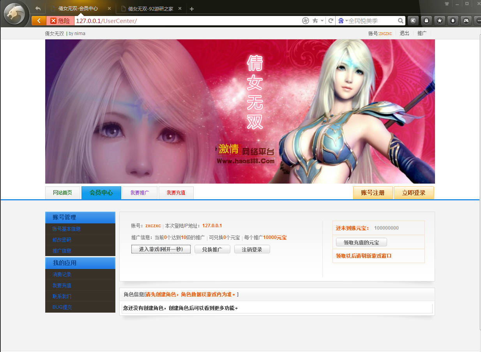Click the address bar showing 127.0.0.1/UserCenter/
481x352 pixels.
click(x=187, y=21)
